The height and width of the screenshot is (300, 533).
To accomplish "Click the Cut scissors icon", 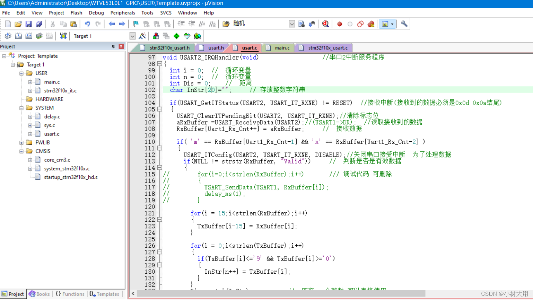I will [x=53, y=24].
